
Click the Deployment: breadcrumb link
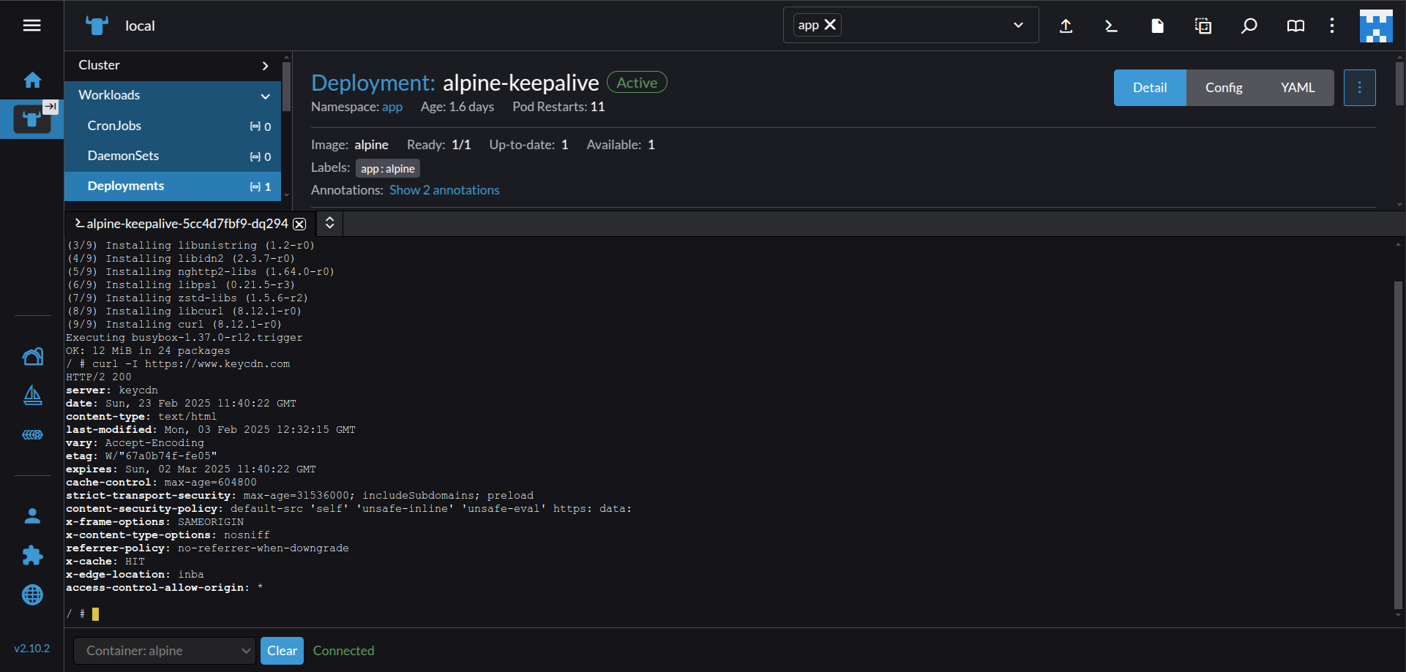point(373,83)
